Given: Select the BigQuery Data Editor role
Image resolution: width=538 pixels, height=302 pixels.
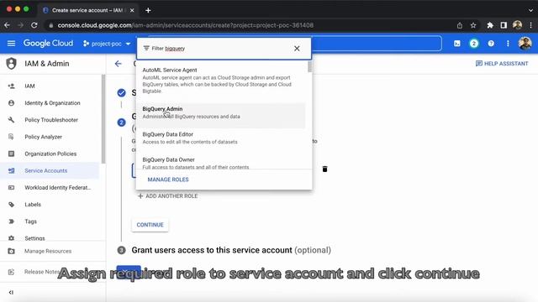Looking at the screenshot, I should [x=220, y=138].
